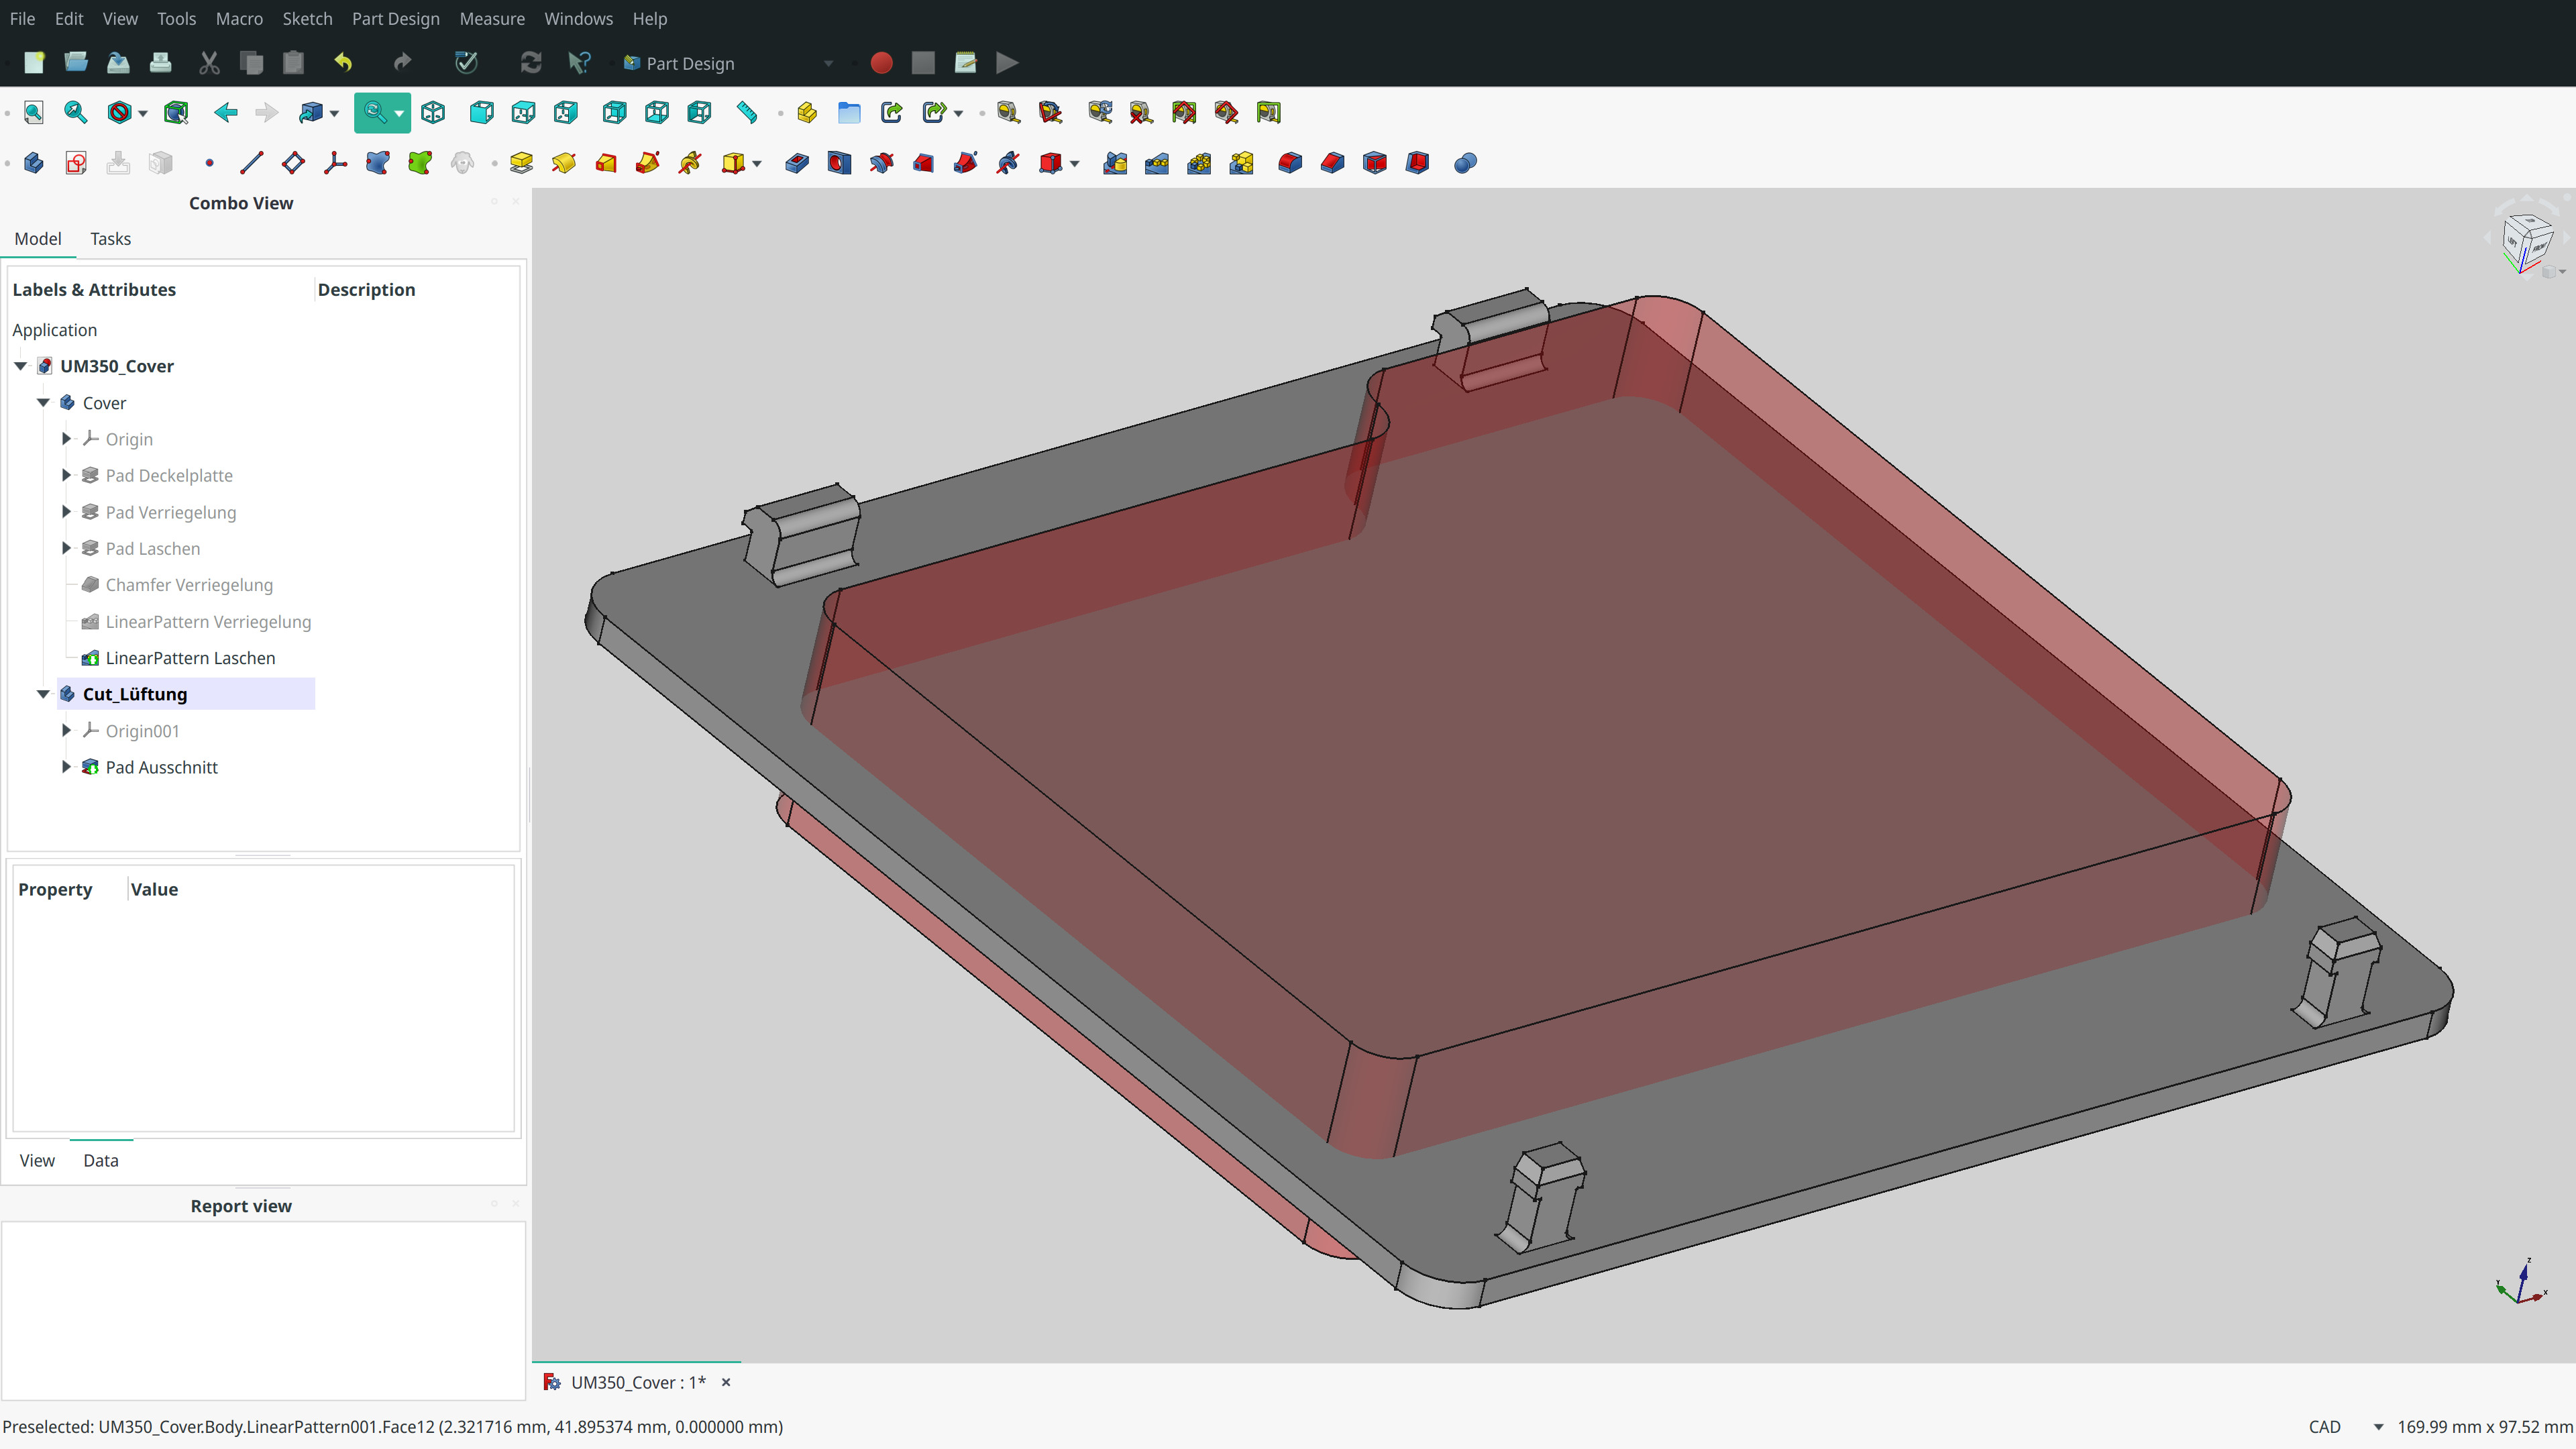Start macro recording with the red dot
The width and height of the screenshot is (2576, 1449).
[881, 63]
